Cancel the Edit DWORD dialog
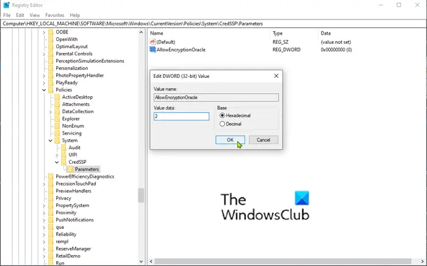Image resolution: width=427 pixels, height=266 pixels. pos(264,140)
